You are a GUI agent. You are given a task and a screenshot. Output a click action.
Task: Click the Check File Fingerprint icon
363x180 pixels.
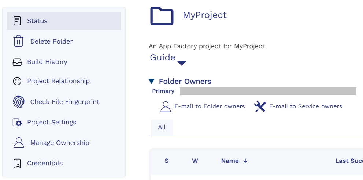pos(18,102)
